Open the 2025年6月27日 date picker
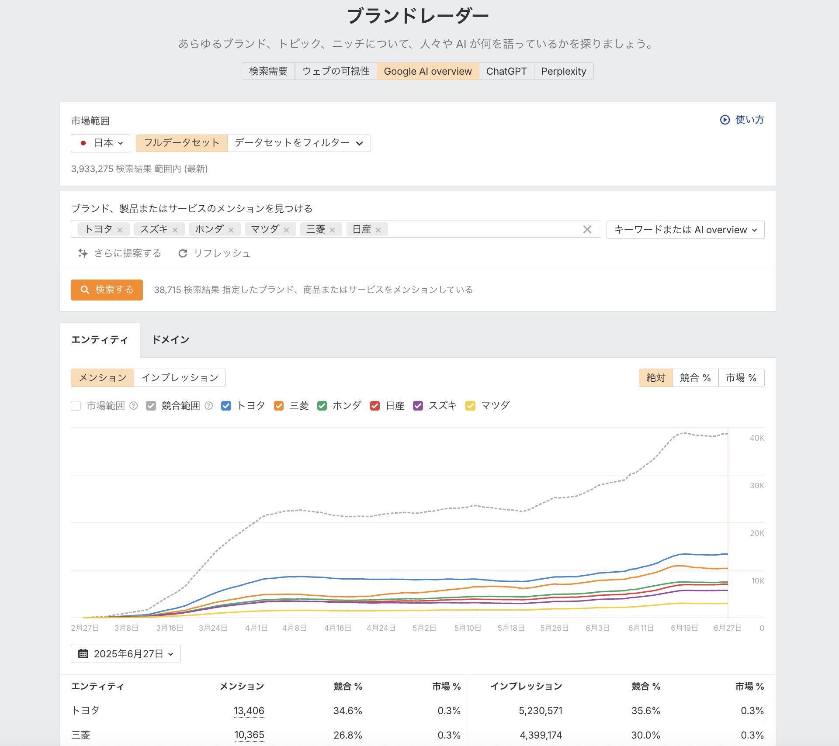The height and width of the screenshot is (746, 839). 126,654
